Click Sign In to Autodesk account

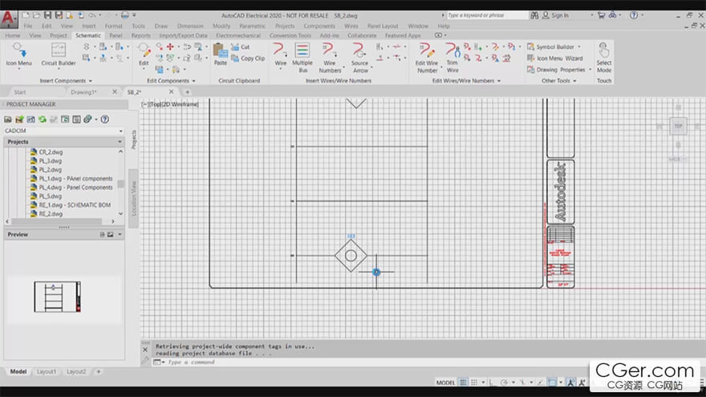[x=559, y=14]
